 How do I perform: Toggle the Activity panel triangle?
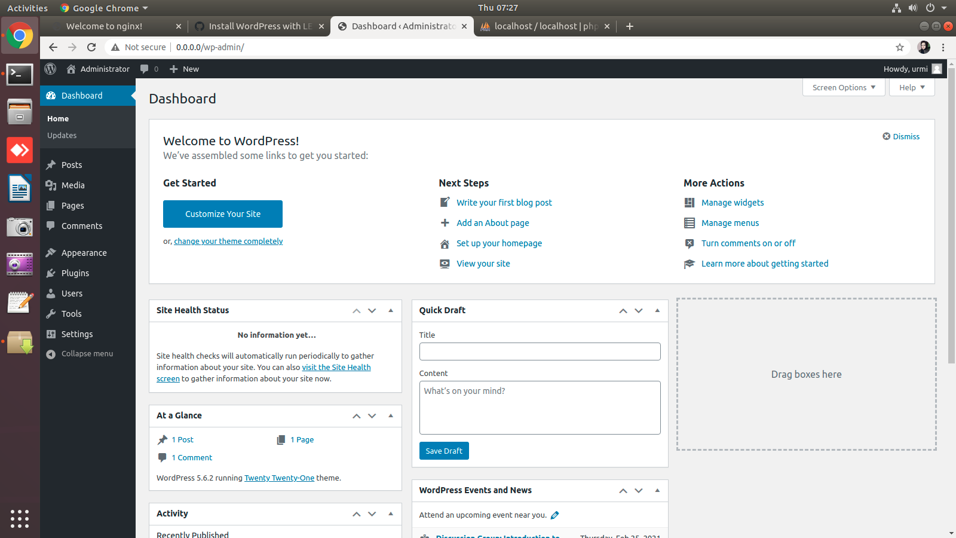tap(391, 513)
